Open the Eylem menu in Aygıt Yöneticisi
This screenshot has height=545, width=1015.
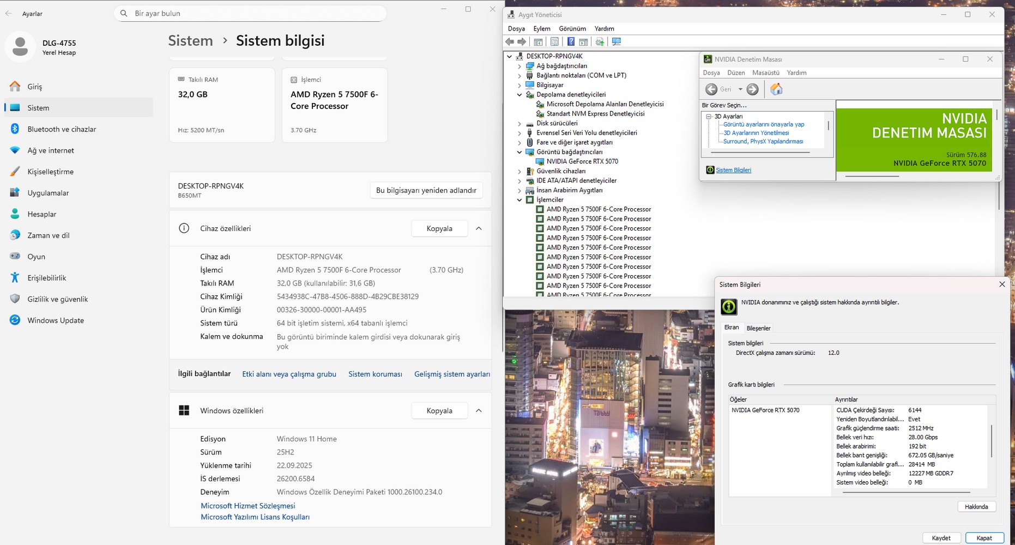[541, 28]
